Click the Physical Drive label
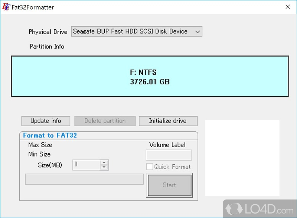Viewport: 297px width, 218px height. [48, 32]
